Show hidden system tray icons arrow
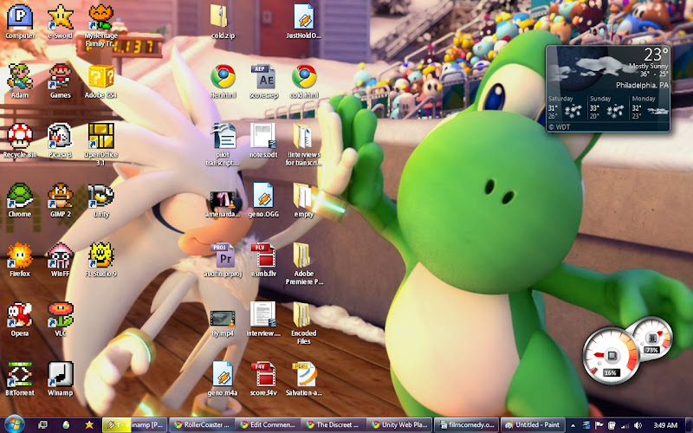Viewport: 693px width, 433px height. tap(588, 424)
